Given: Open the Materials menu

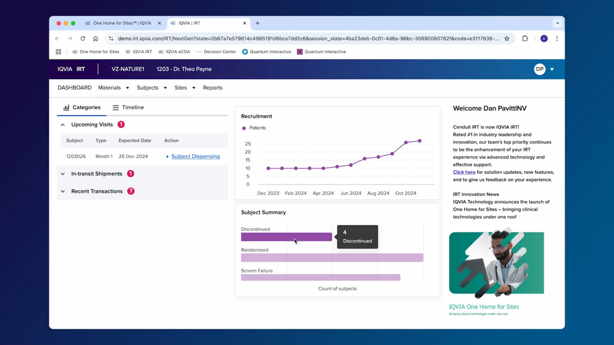Looking at the screenshot, I should coord(109,88).
